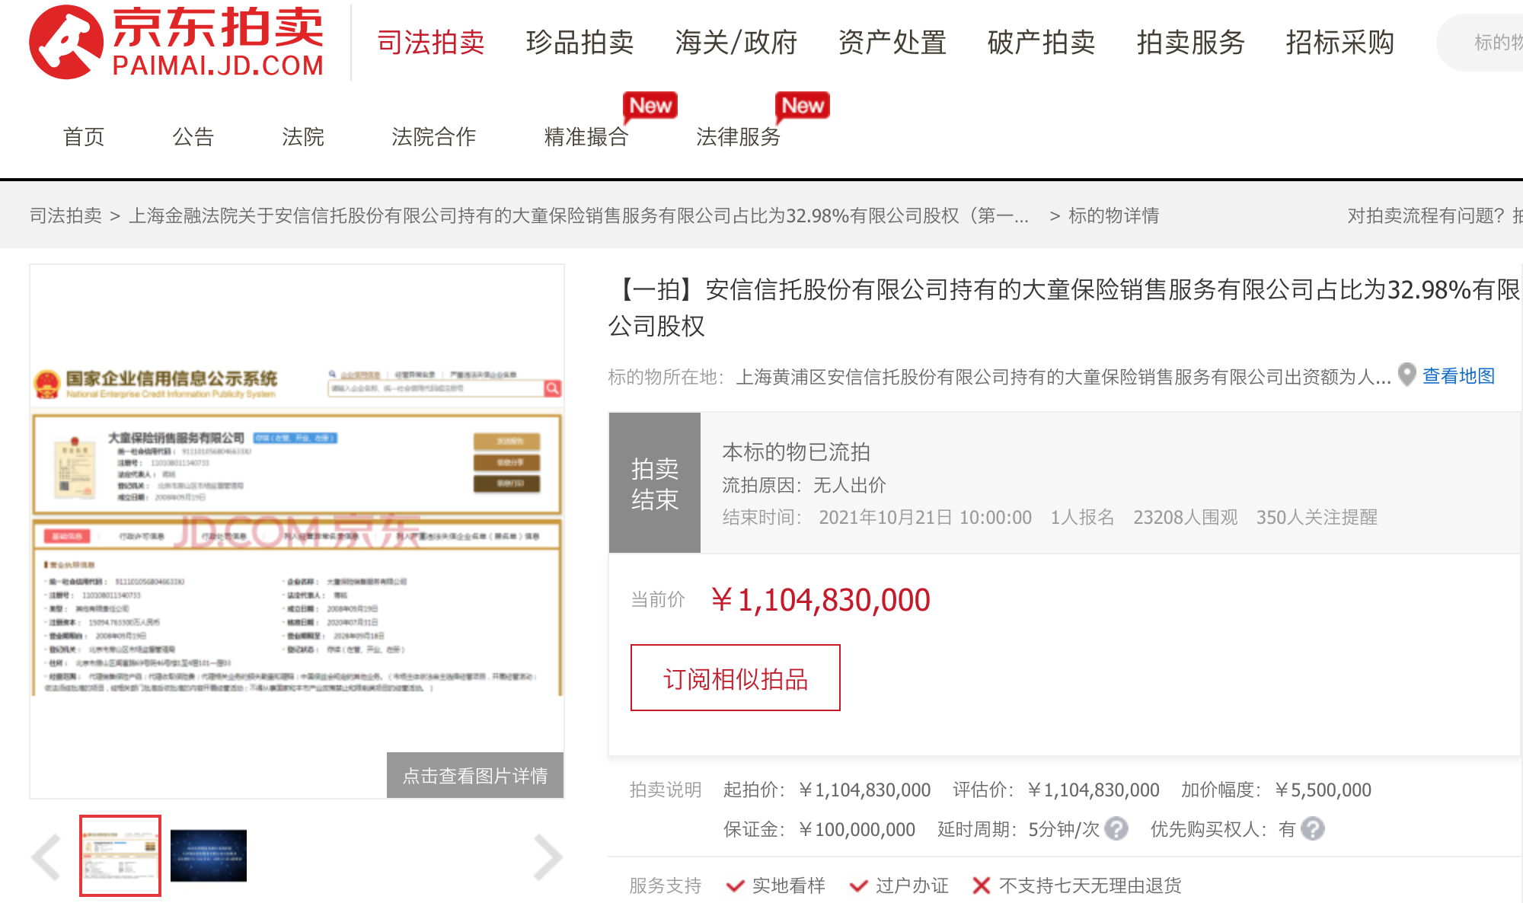1523x903 pixels.
Task: Select the first credit-system thumbnail
Action: [120, 855]
